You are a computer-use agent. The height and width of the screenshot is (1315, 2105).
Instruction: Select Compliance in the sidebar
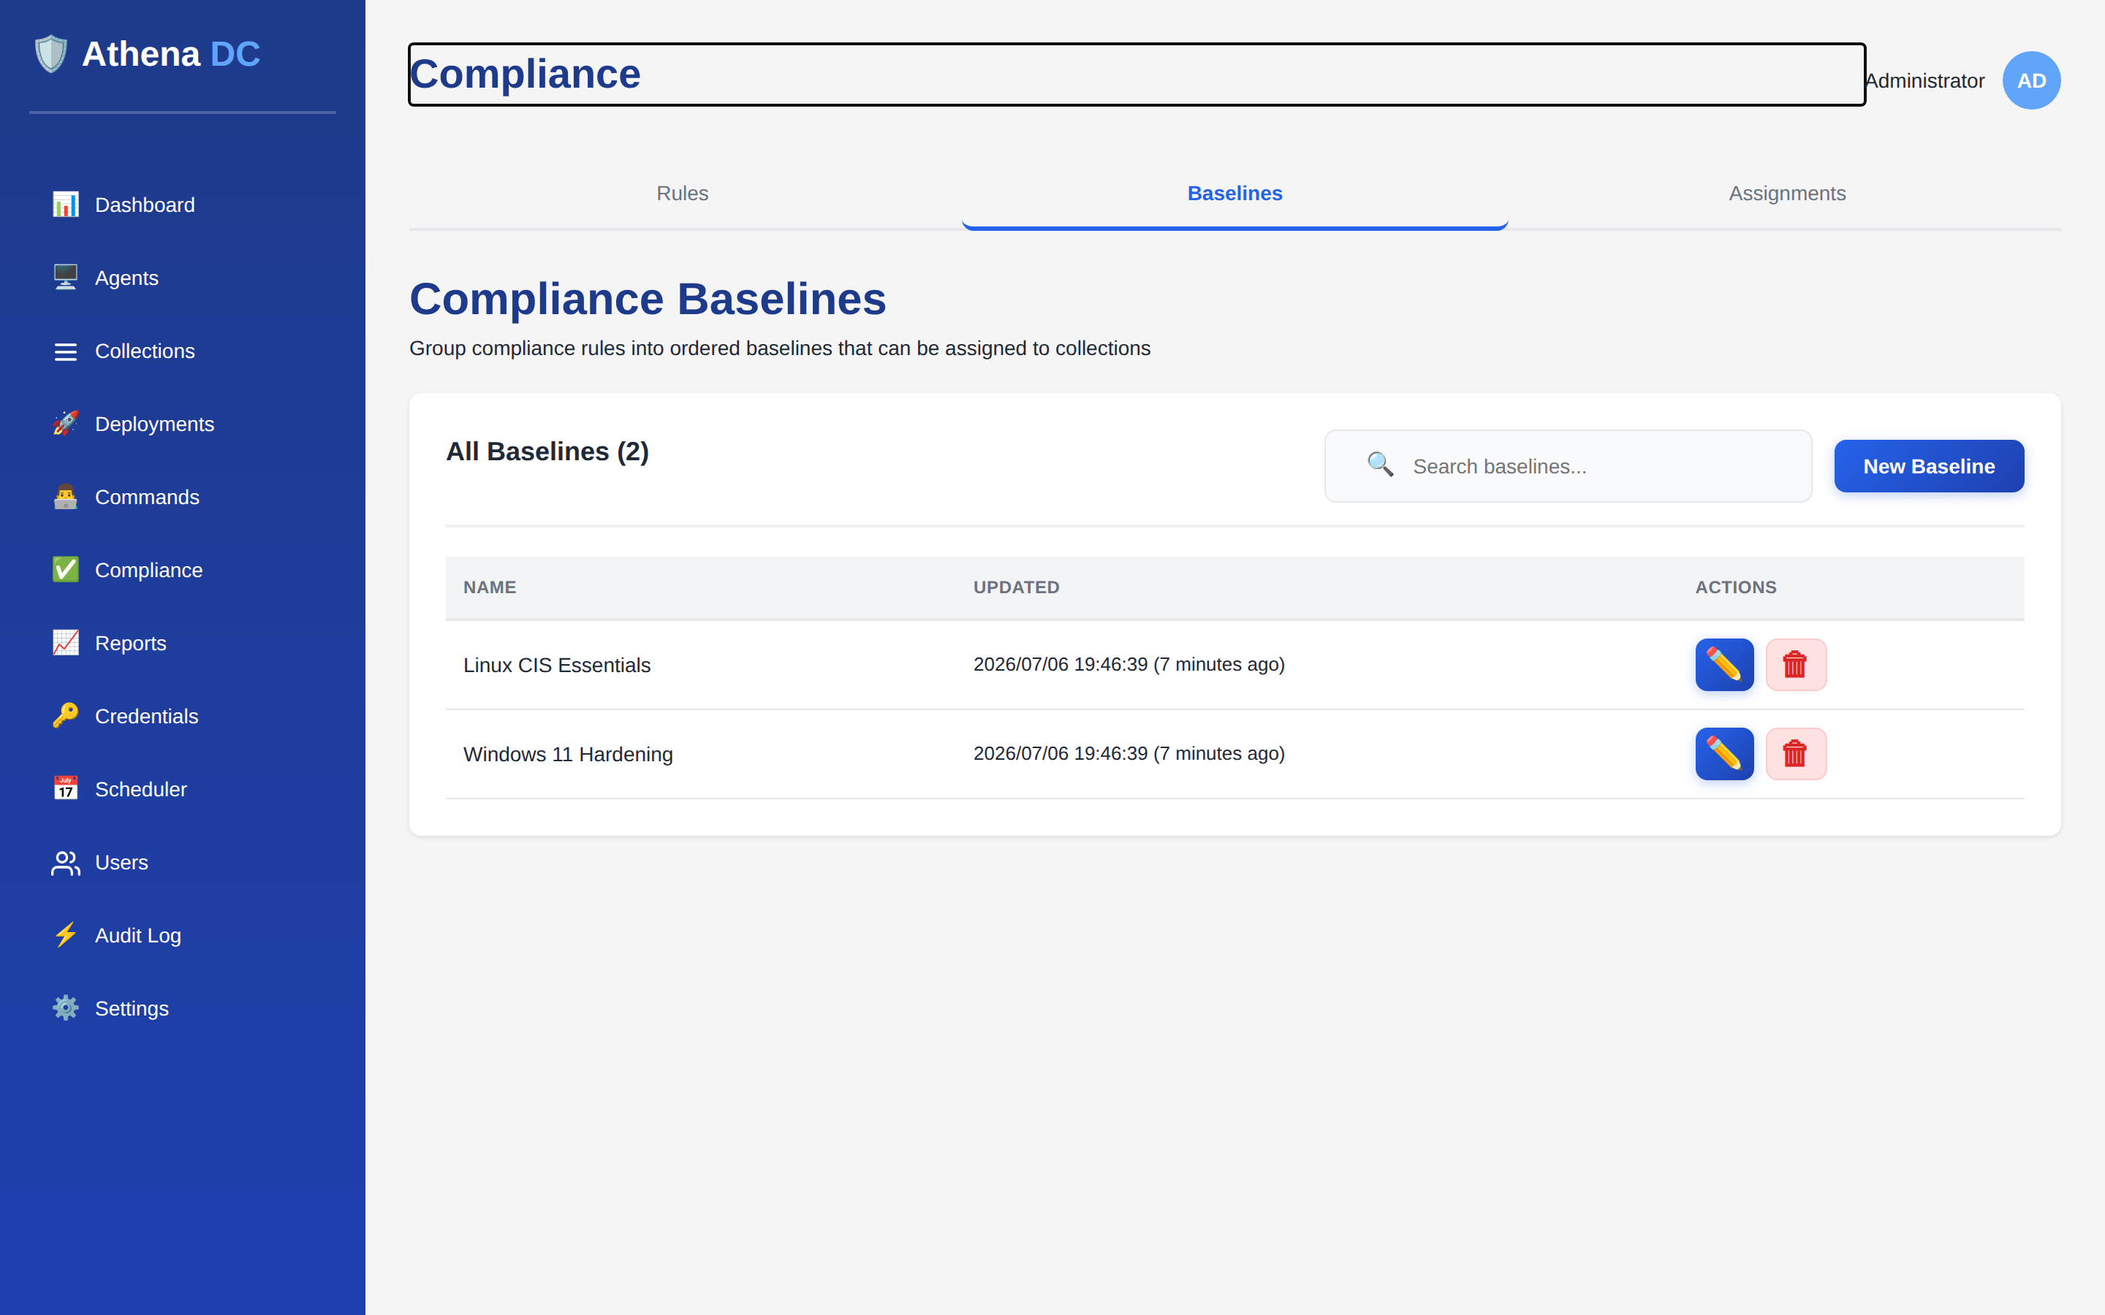183,570
